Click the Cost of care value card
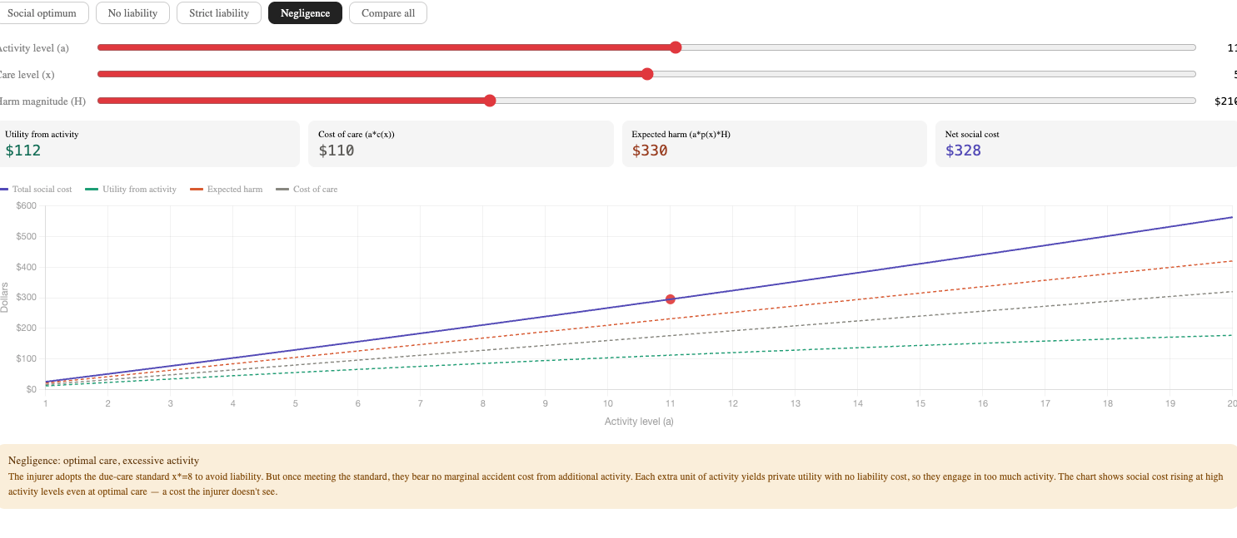Viewport: 1237px width, 538px height. pos(461,144)
